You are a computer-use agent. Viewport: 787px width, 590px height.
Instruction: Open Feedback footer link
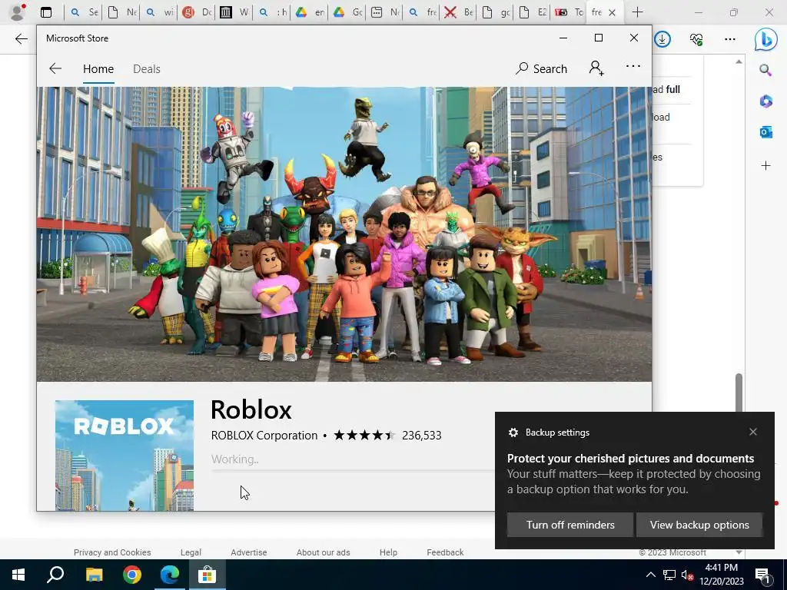point(445,552)
